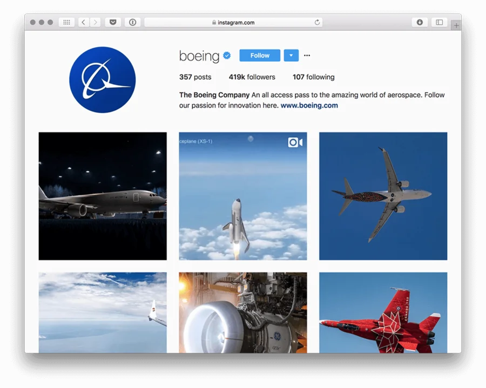Screen dimensions: 486x388
Task: Open the www.boeing.com link
Action: pyautogui.click(x=309, y=106)
